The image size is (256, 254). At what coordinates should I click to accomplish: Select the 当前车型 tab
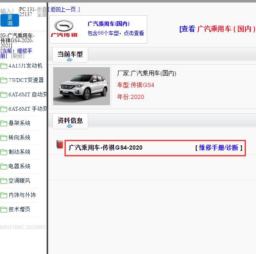click(70, 55)
